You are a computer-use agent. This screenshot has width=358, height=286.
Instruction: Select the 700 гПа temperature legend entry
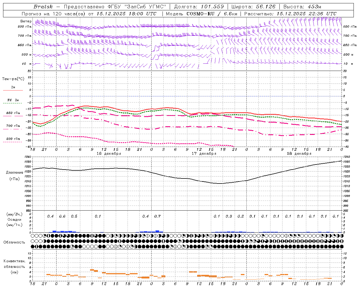(x=13, y=126)
